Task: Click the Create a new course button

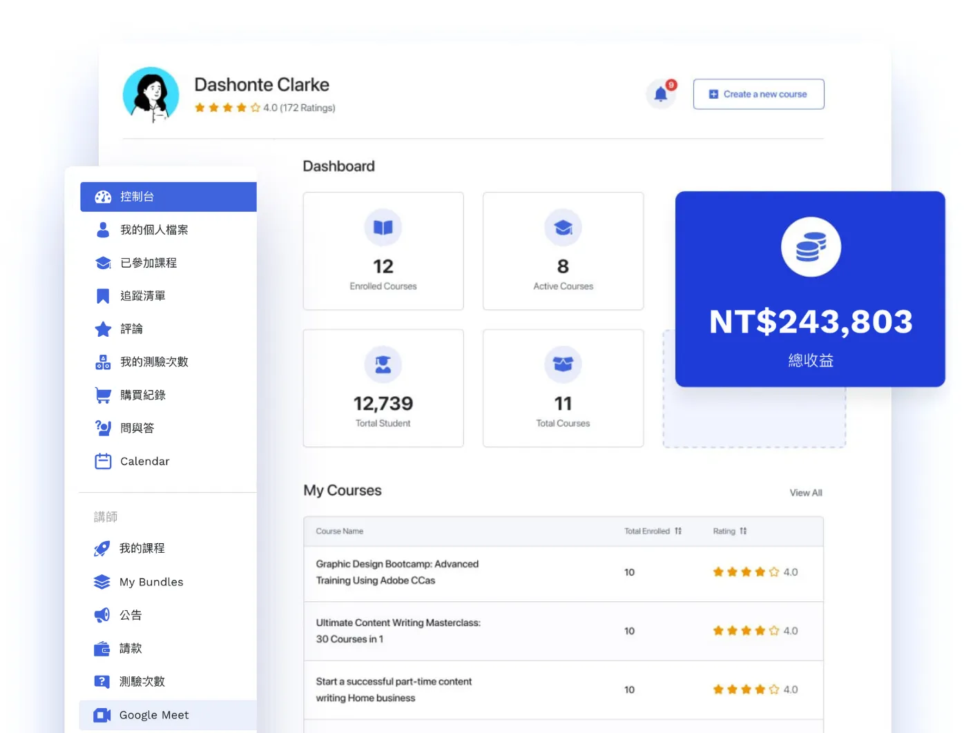Action: point(758,94)
